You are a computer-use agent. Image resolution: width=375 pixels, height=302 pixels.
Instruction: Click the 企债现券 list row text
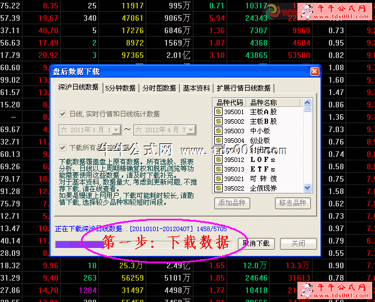click(263, 188)
